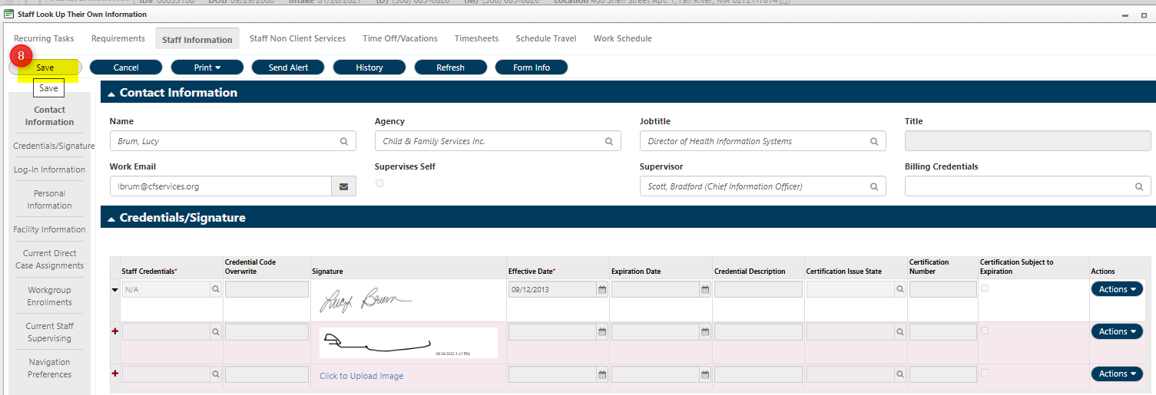Click the Send Alert button
Image resolution: width=1156 pixels, height=395 pixels.
pos(289,67)
